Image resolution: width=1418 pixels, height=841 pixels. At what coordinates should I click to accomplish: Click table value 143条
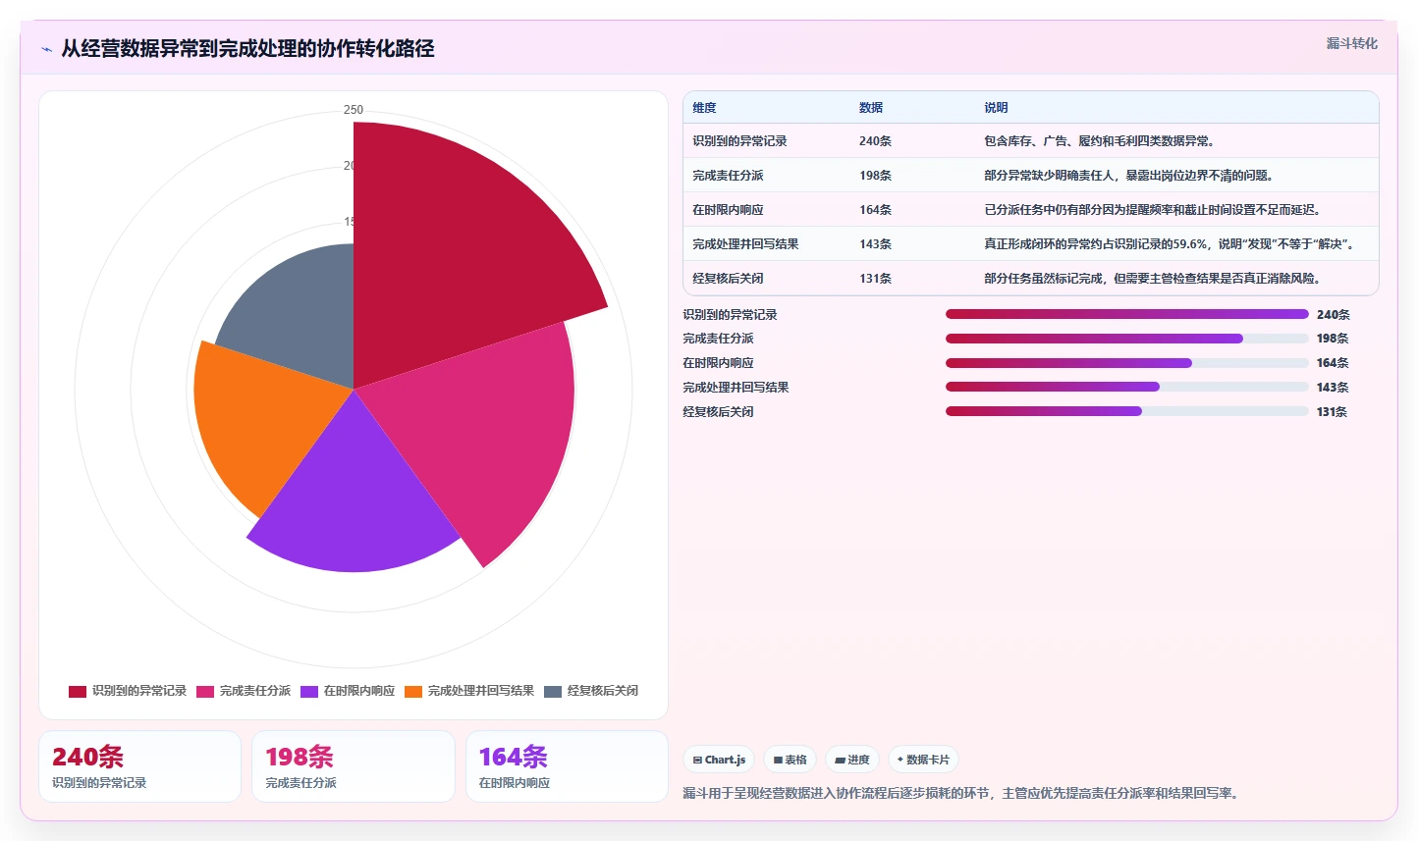click(875, 244)
